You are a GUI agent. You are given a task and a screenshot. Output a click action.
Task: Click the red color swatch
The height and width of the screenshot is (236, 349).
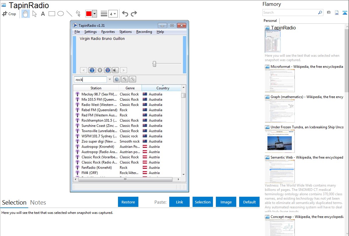coord(89,14)
